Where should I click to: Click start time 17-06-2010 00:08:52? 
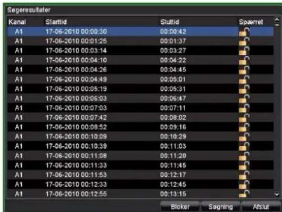(x=76, y=127)
